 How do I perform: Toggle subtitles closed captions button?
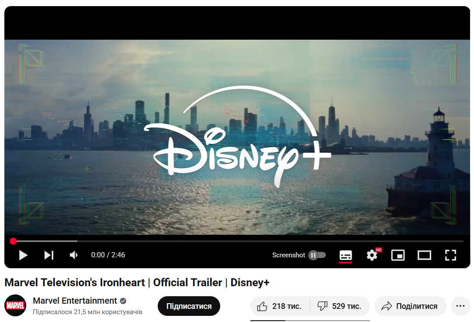click(x=346, y=255)
